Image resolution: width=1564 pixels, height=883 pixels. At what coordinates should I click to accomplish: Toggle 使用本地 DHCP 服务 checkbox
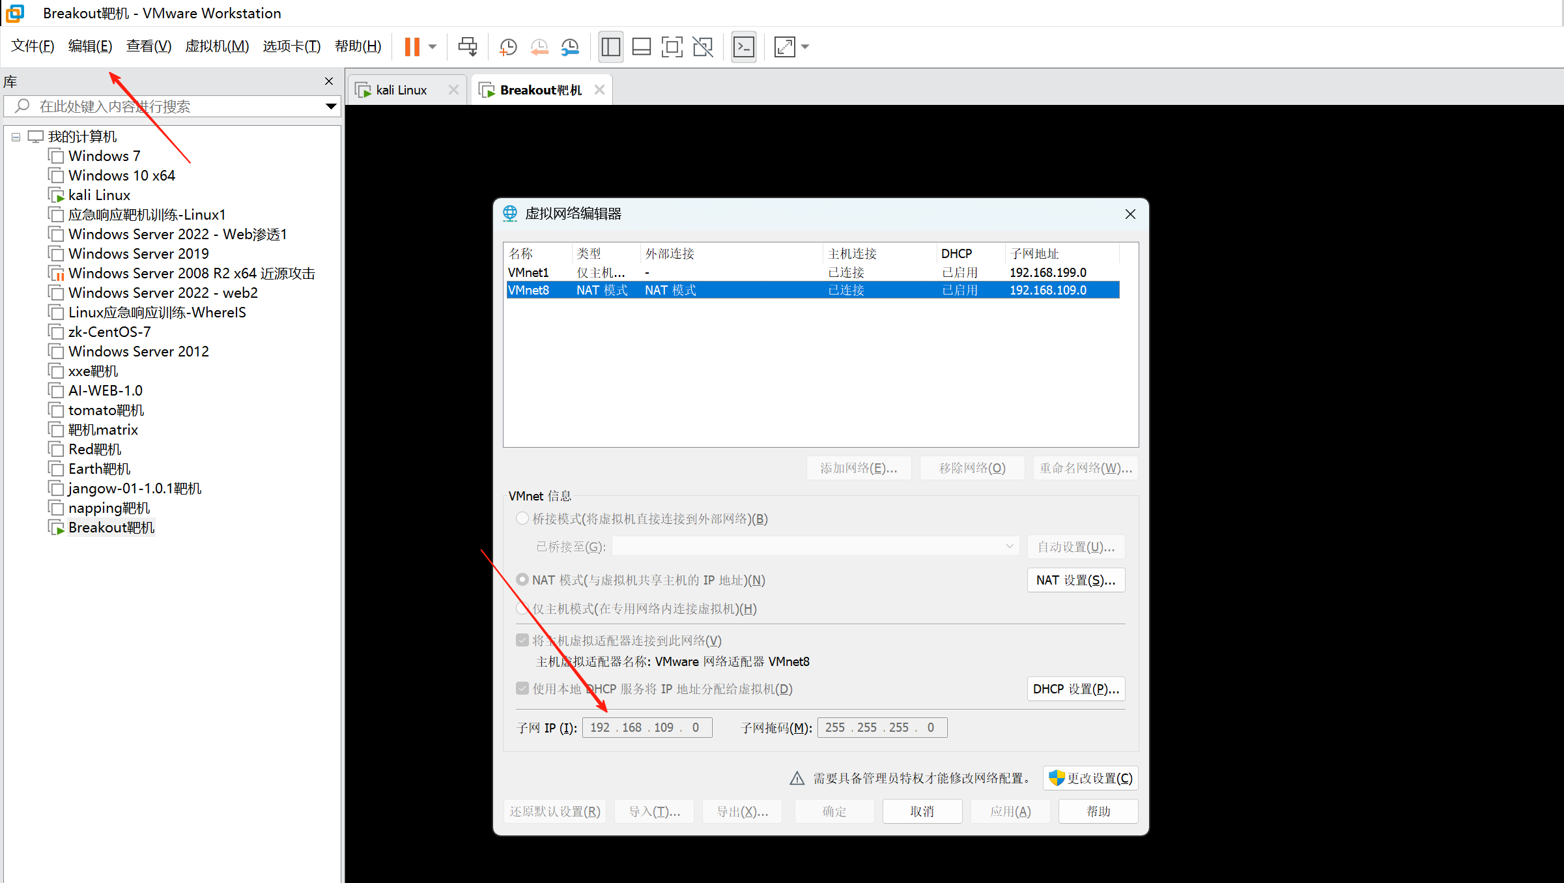point(522,688)
